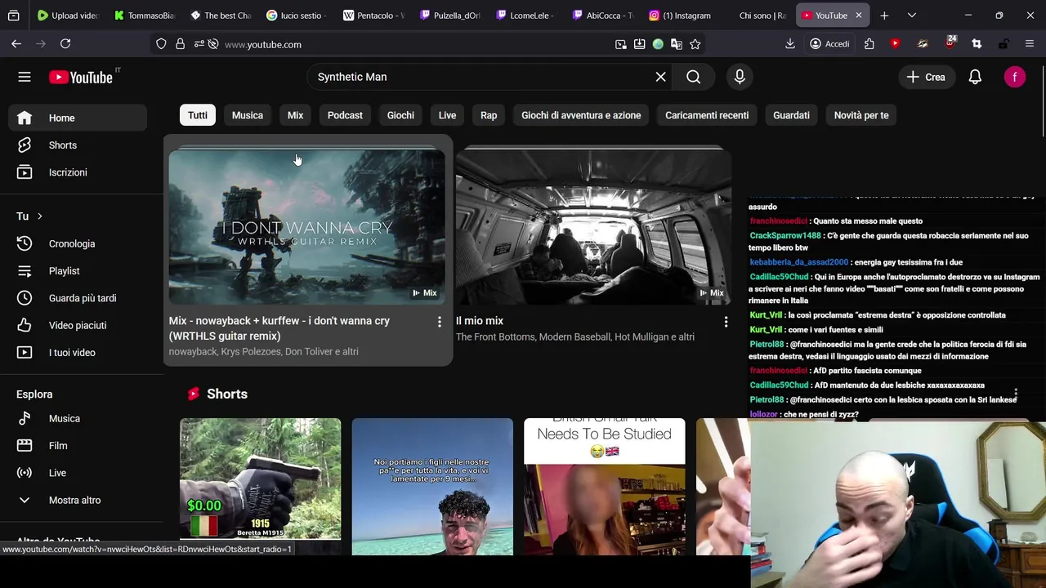
Task: Show Caricamenti recenti videos
Action: coord(707,115)
